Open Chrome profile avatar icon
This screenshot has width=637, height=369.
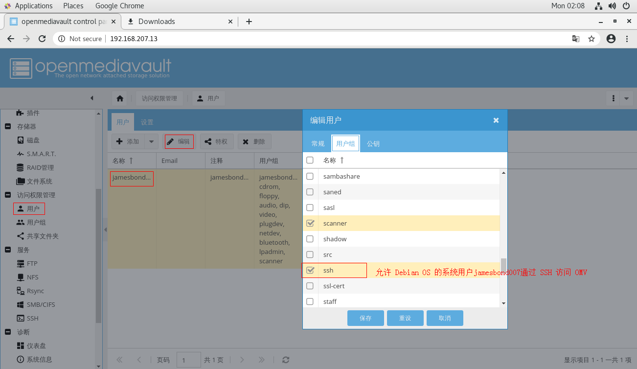[x=611, y=39]
